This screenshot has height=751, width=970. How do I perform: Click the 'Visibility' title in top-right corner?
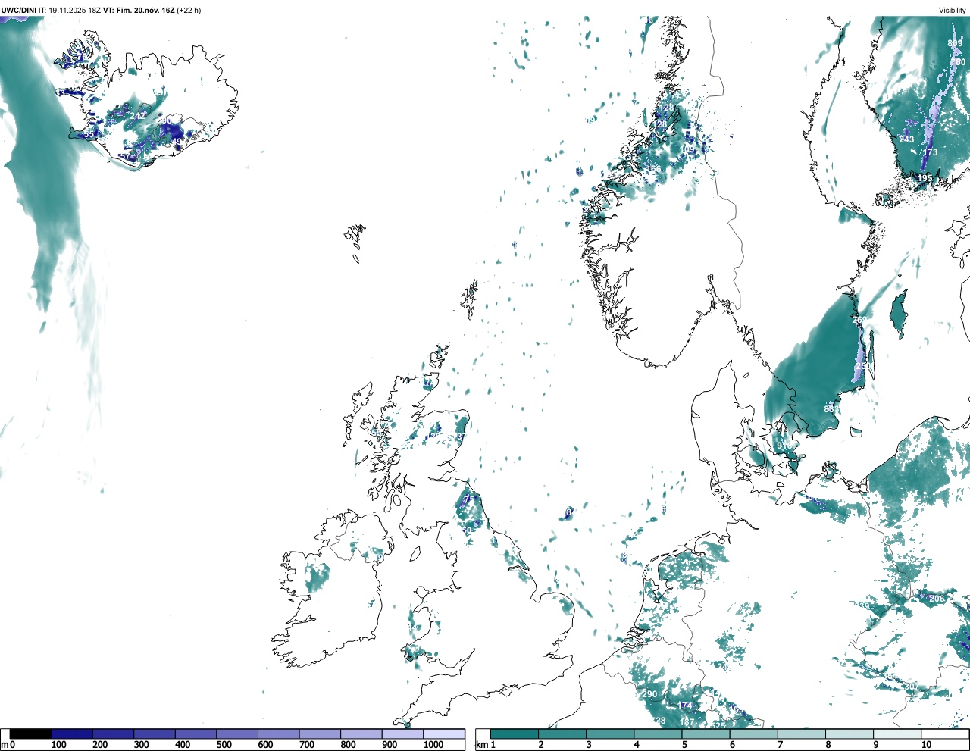pyautogui.click(x=952, y=10)
